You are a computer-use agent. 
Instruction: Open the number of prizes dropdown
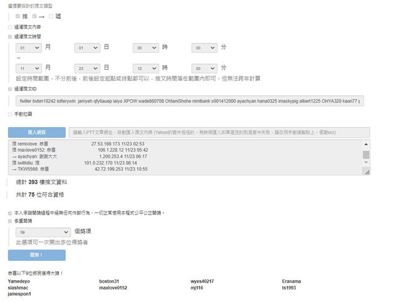pyautogui.click(x=49, y=232)
